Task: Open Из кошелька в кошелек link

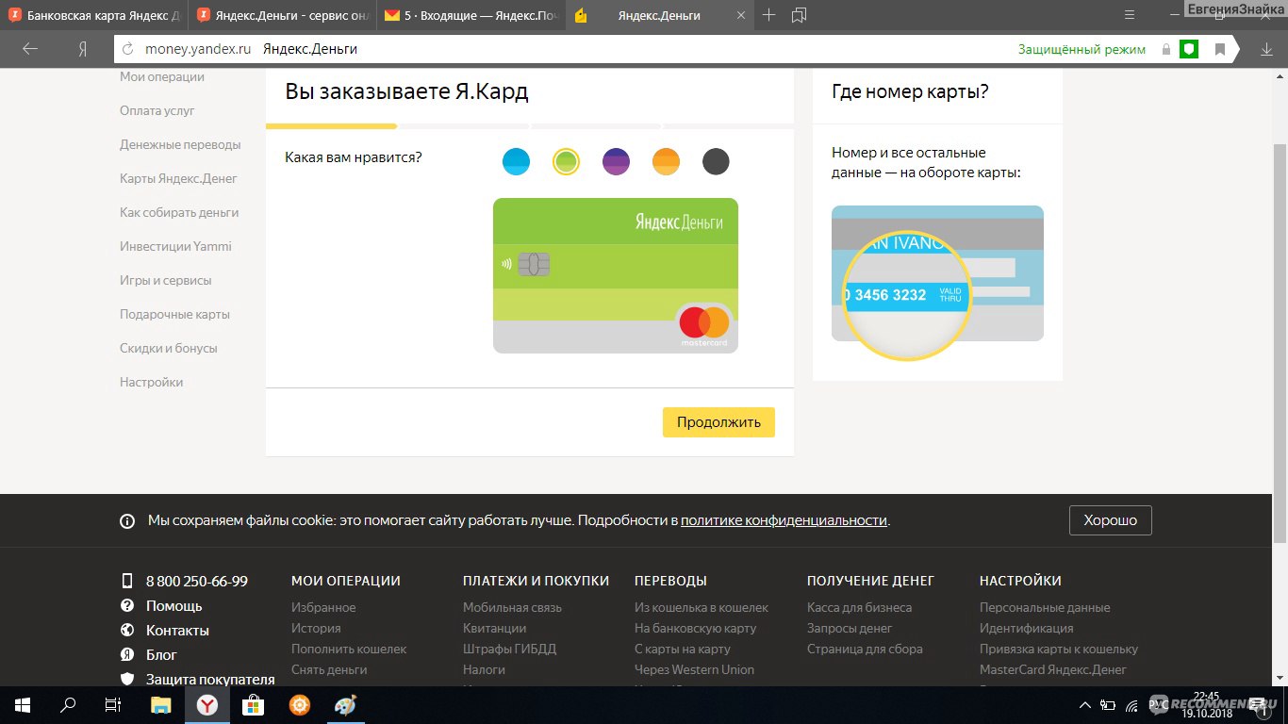Action: point(702,608)
